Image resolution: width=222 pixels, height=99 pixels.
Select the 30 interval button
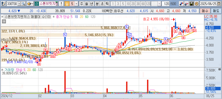click(x=138, y=4)
